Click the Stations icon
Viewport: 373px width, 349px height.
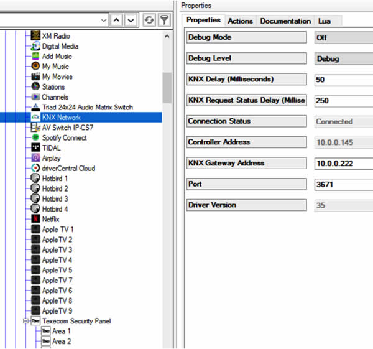coord(35,86)
